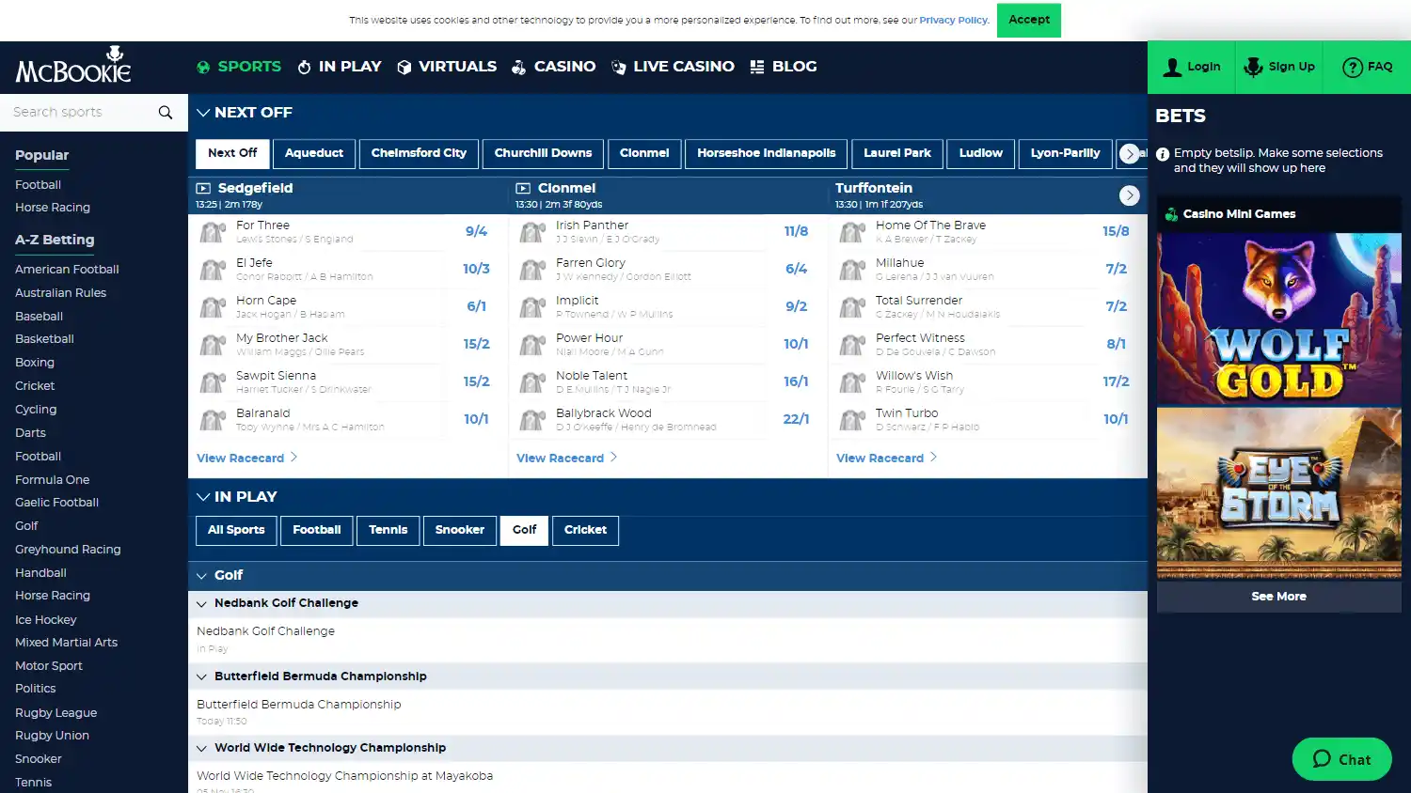Select the Next Off tab
The width and height of the screenshot is (1411, 793).
[x=232, y=153]
